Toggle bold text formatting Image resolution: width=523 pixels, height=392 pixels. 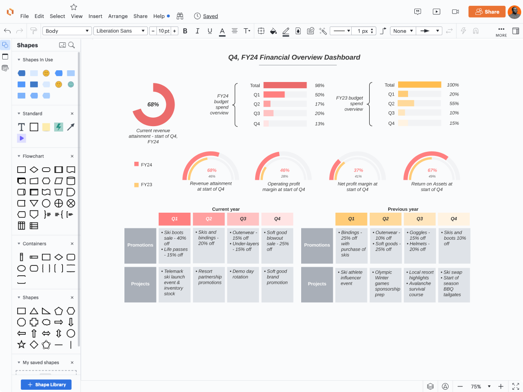pos(185,31)
